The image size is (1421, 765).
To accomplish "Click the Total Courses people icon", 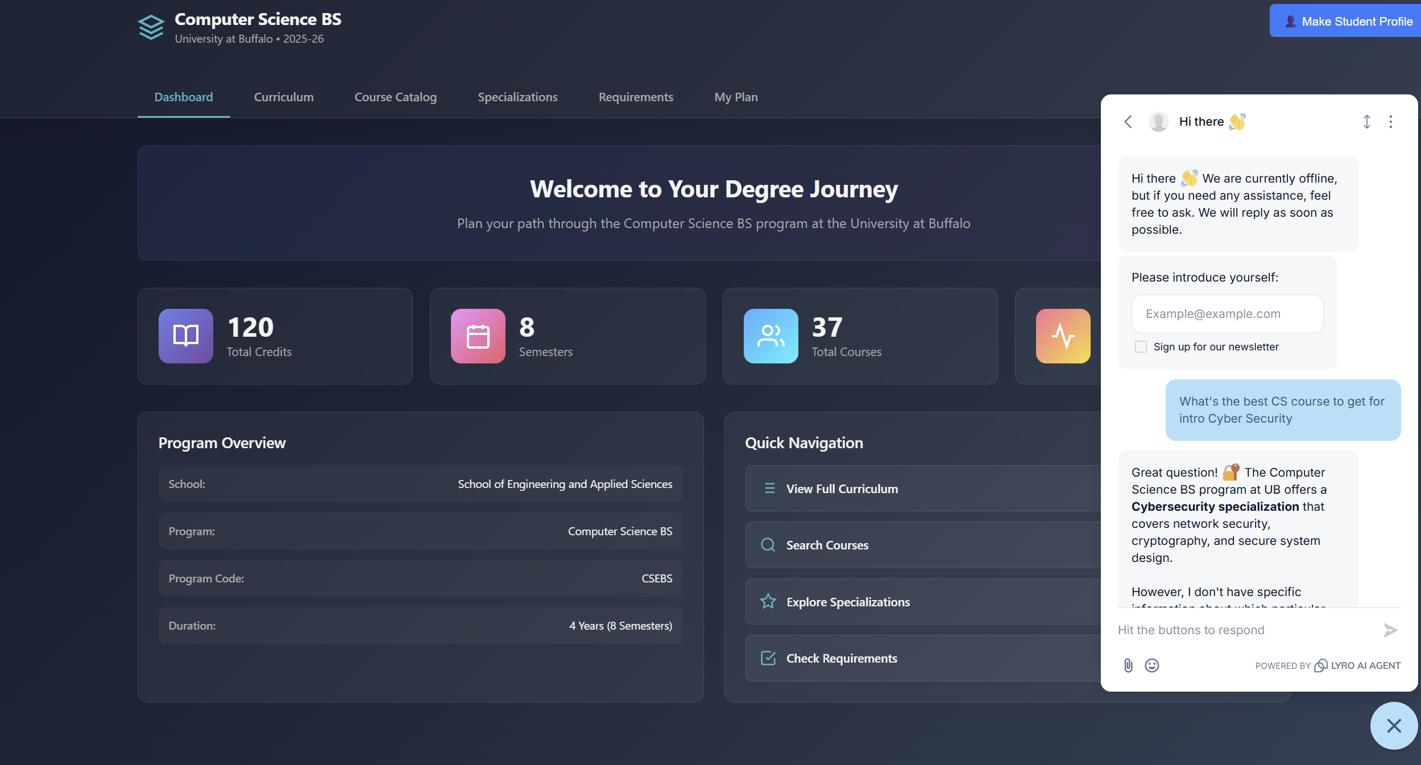I will point(770,336).
